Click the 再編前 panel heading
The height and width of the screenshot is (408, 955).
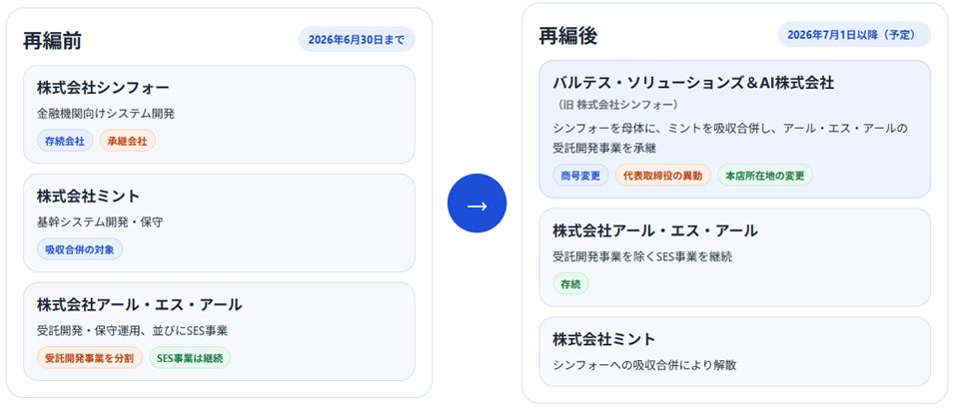(x=52, y=40)
